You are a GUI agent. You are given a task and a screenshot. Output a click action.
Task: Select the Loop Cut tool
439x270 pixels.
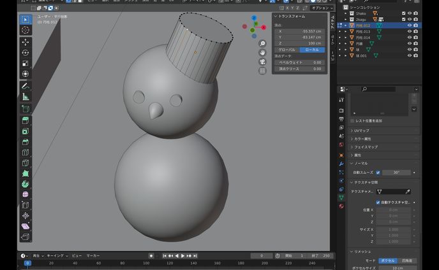point(26,153)
